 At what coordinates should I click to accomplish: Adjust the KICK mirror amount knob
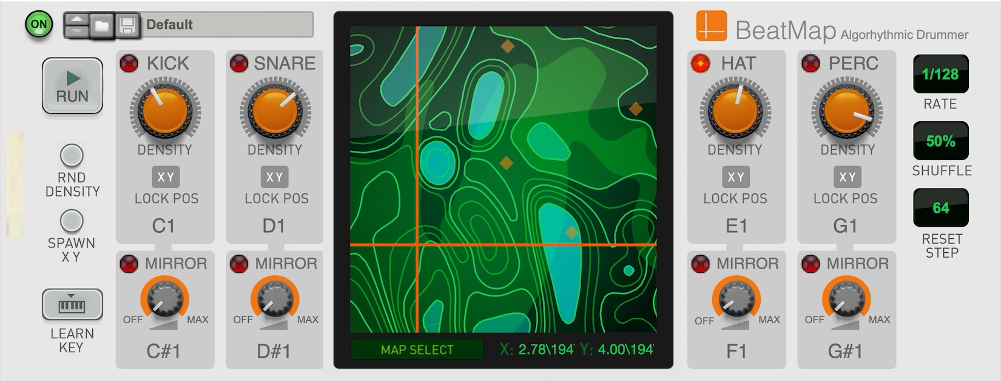[x=165, y=298]
